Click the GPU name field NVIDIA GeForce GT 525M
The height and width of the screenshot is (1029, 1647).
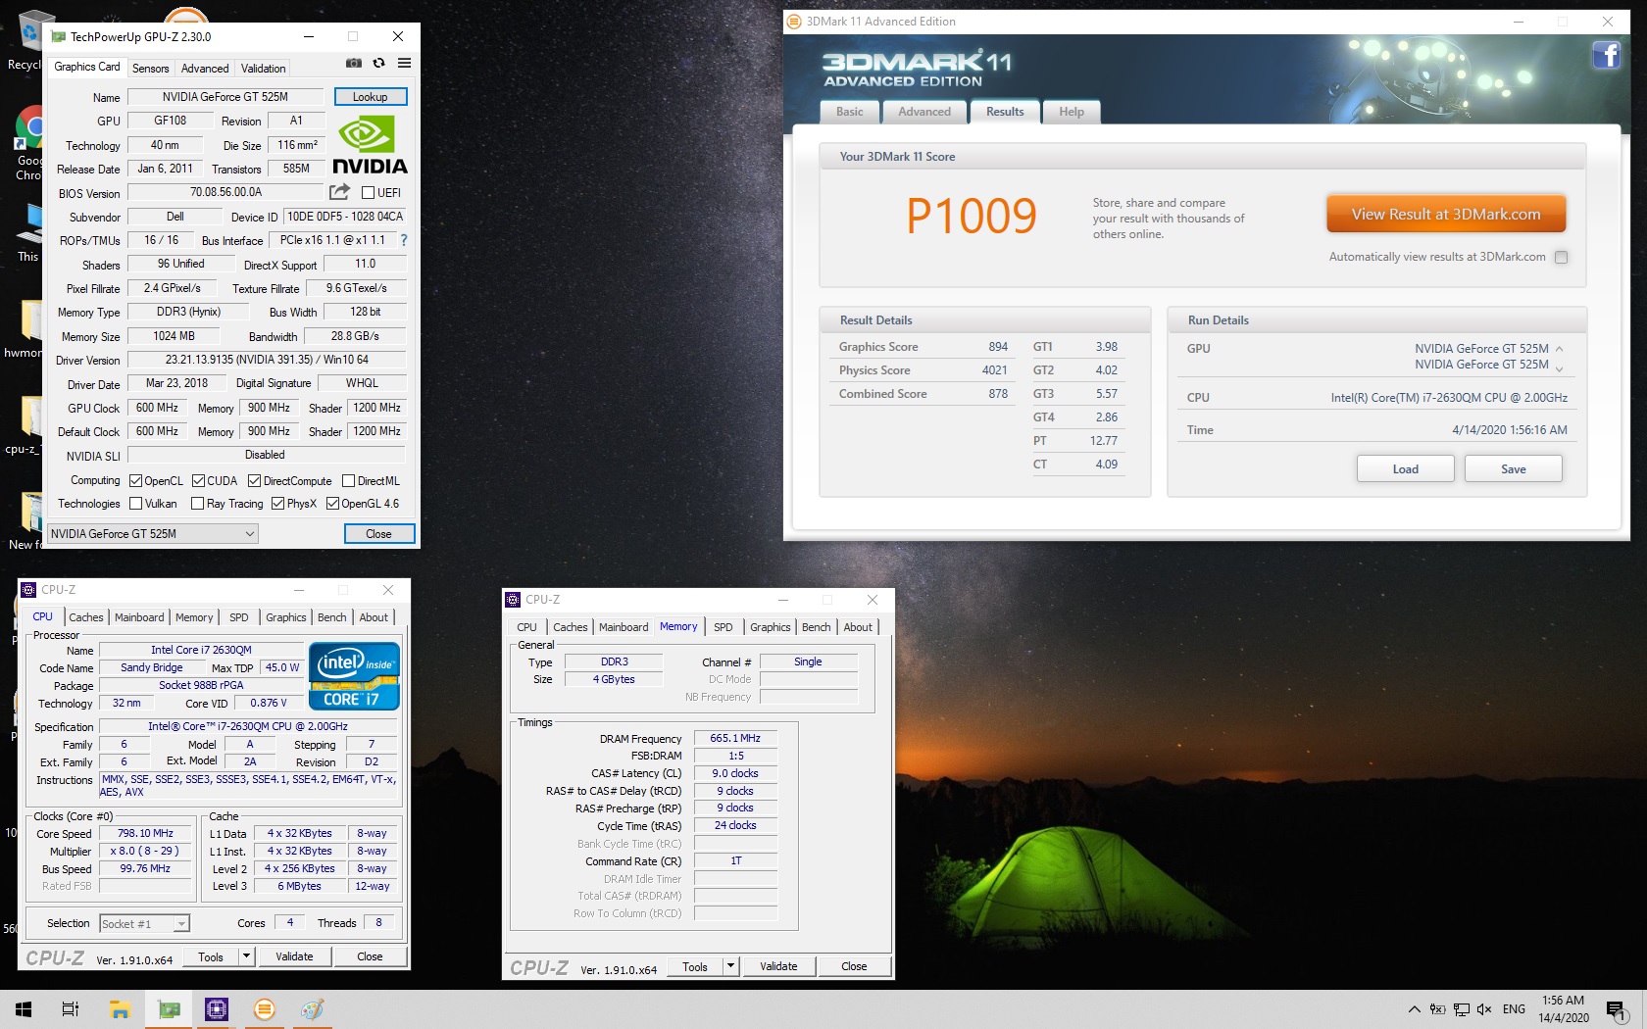(x=225, y=97)
